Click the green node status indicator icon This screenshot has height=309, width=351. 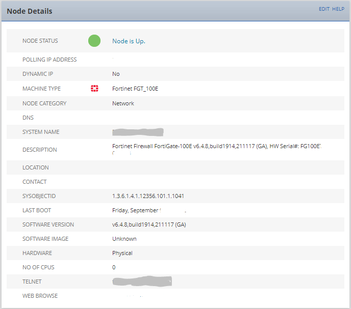coord(94,41)
